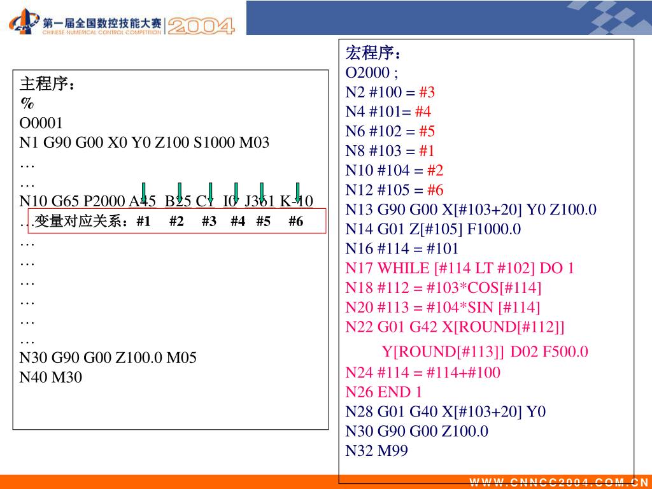
Task: Click the N26 END 1 line
Action: (383, 392)
